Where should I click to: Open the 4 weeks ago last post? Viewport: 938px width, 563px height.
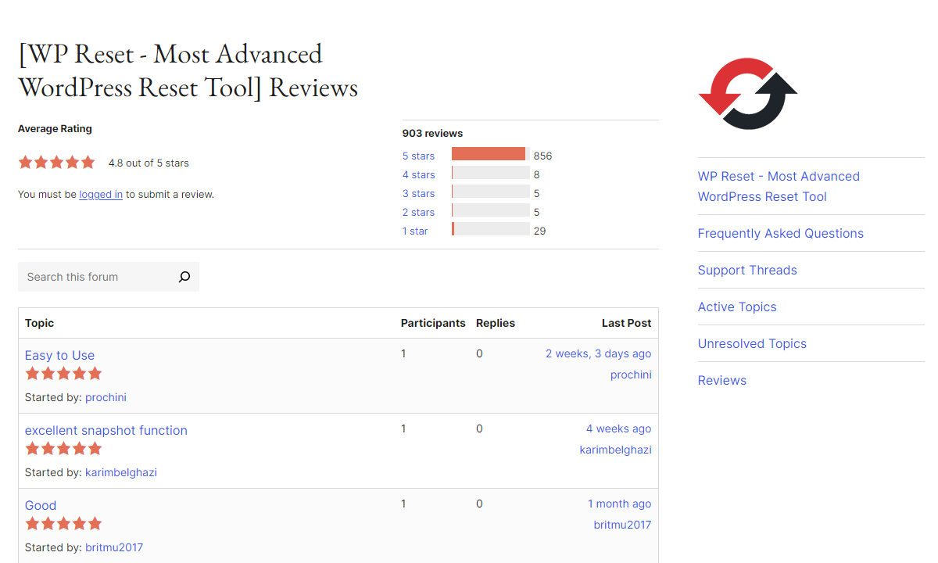click(x=618, y=429)
